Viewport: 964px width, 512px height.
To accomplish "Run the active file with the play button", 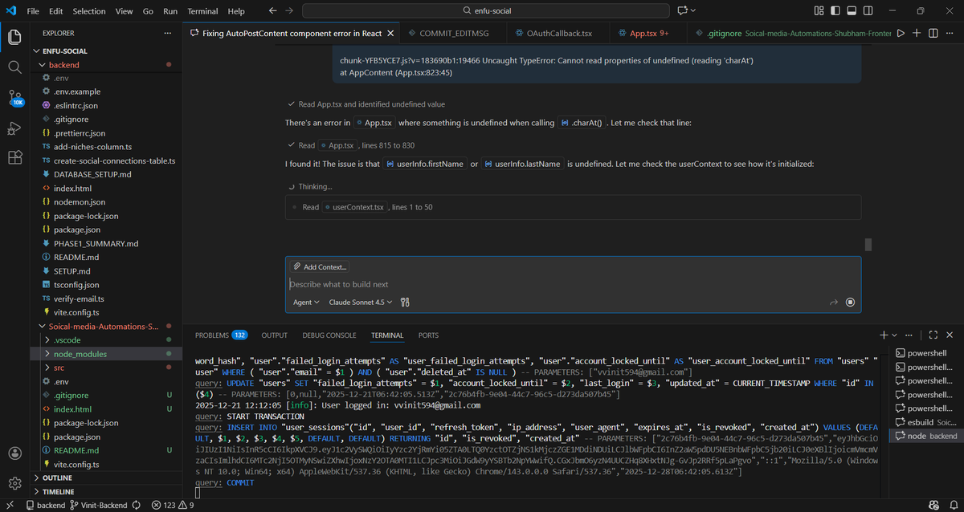I will pos(901,33).
